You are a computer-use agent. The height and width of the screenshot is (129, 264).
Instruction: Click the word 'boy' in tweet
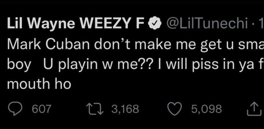point(19,65)
